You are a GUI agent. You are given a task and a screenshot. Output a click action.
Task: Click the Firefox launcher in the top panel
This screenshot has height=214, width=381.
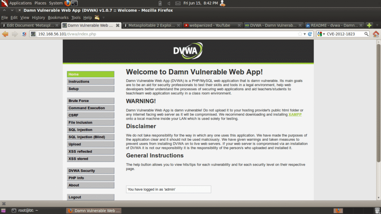(x=67, y=3)
